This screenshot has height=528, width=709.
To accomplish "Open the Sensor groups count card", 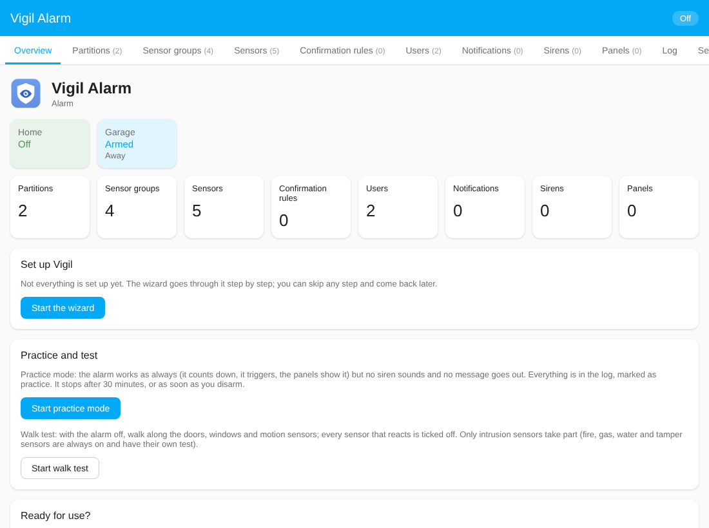I will point(137,207).
